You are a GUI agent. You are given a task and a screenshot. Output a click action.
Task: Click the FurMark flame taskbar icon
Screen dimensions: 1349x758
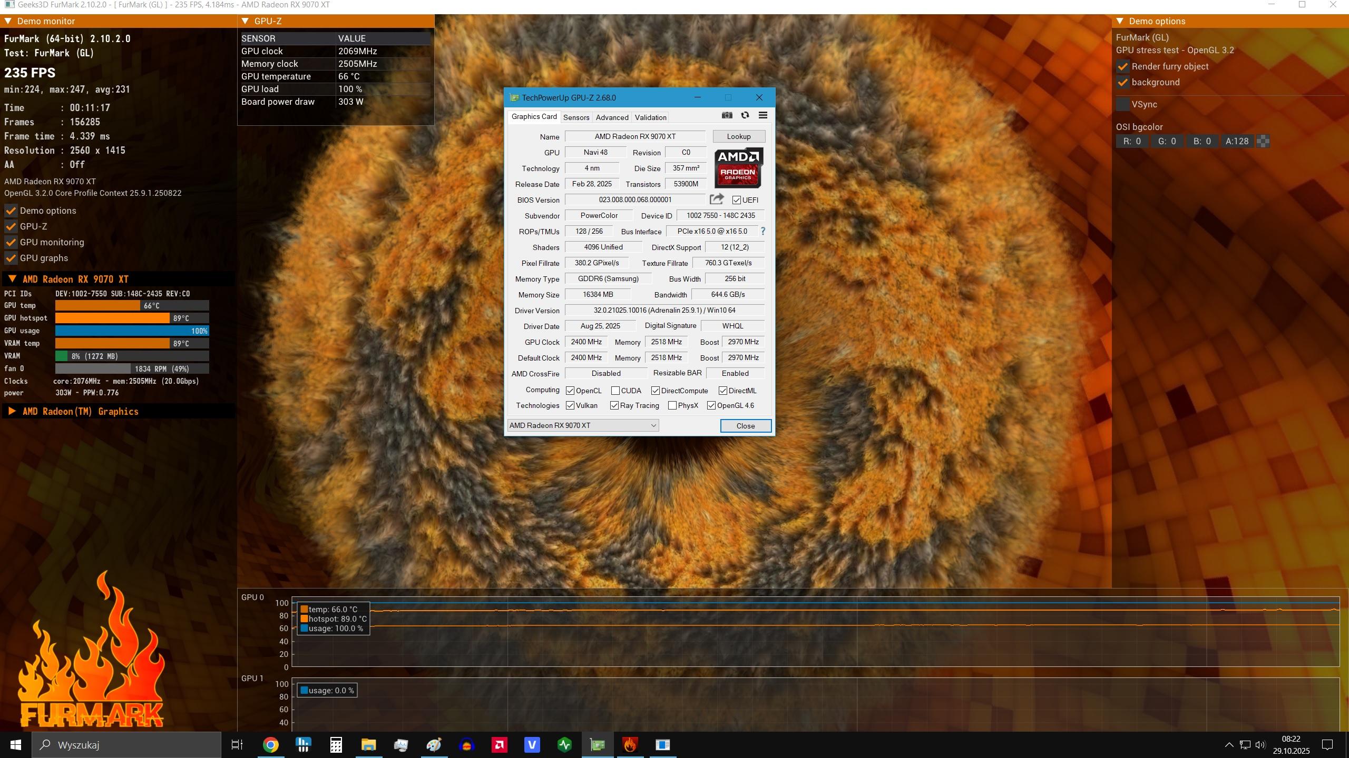(630, 744)
